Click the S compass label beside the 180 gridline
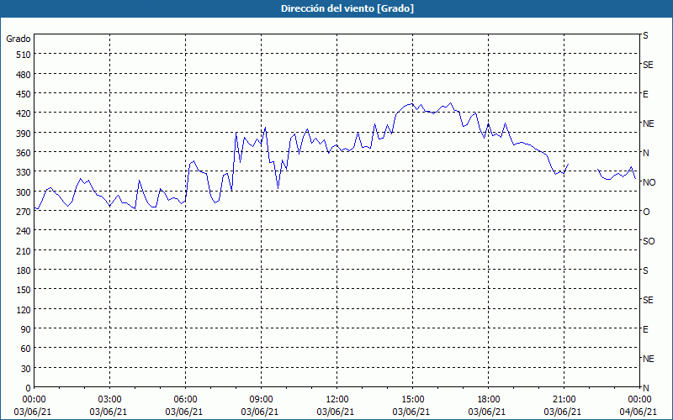Viewport: 673px width, 420px height. tap(645, 270)
